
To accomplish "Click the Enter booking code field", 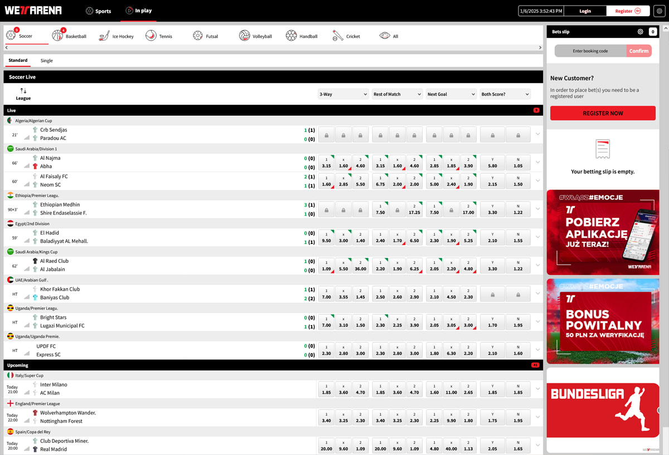I will click(590, 51).
